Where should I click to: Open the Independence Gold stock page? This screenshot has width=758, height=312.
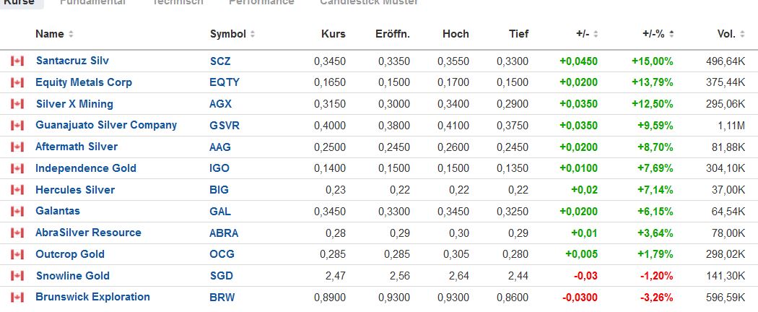(x=86, y=168)
